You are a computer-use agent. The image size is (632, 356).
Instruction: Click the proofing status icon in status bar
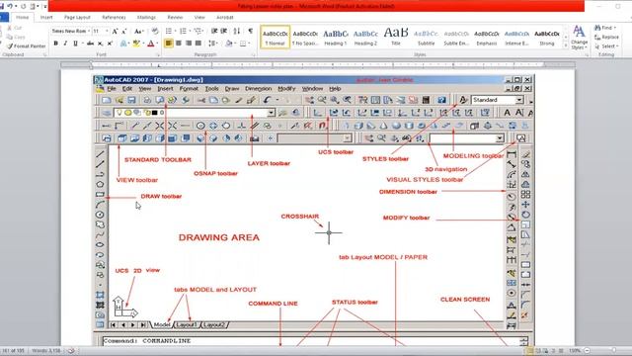(71, 351)
